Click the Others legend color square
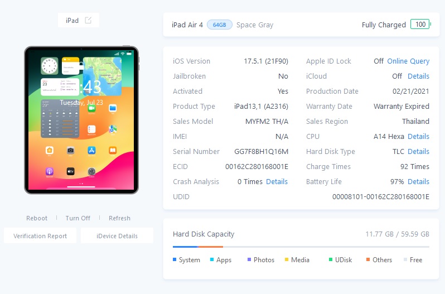This screenshot has height=294, width=445. click(368, 259)
